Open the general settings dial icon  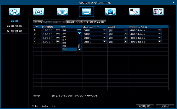point(14,12)
